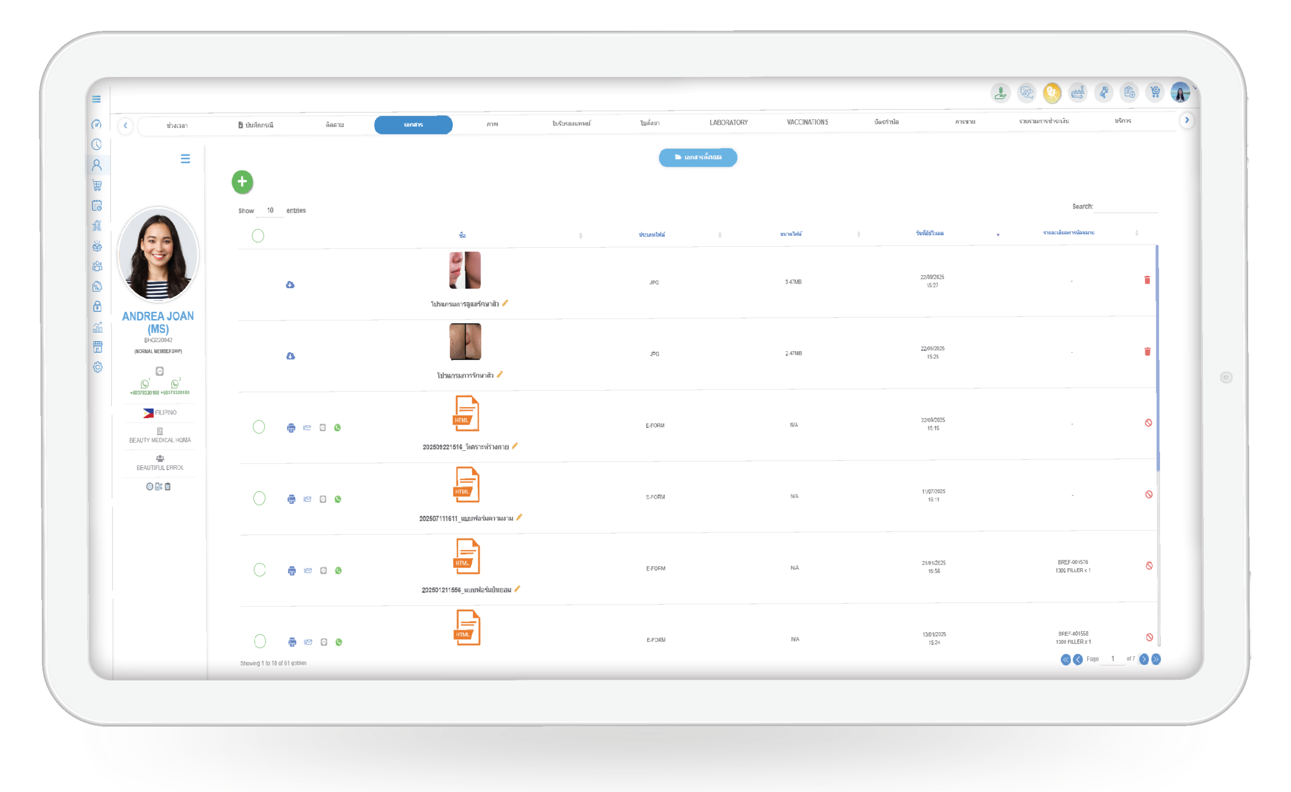Go to the next page of entries
The image size is (1291, 792).
click(x=1144, y=659)
